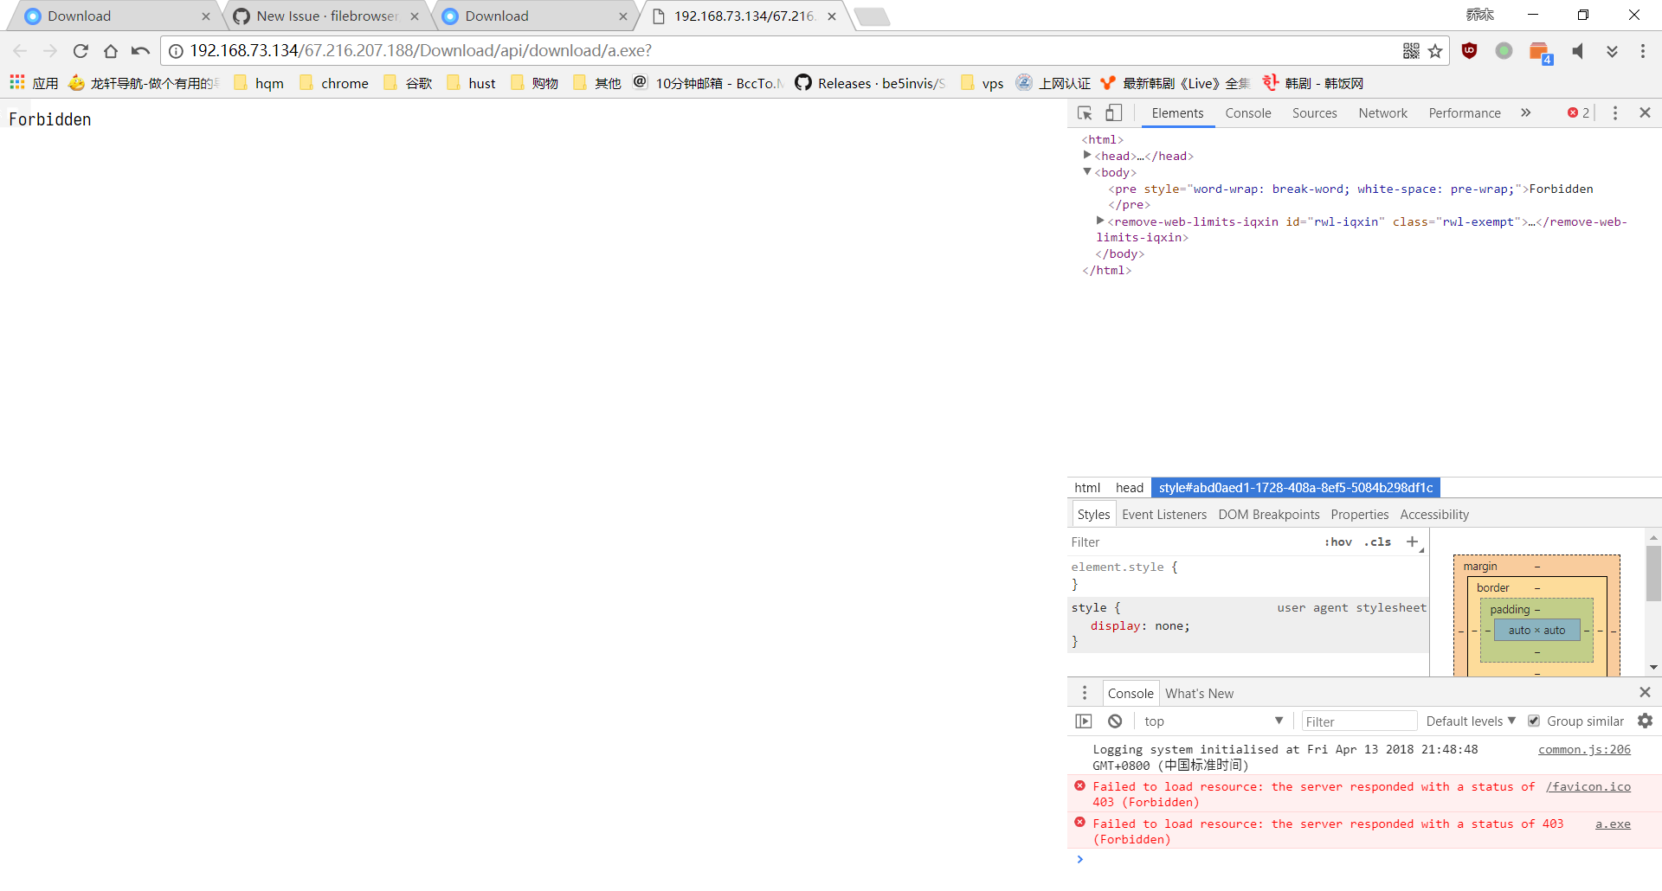Viewport: 1662px width, 891px height.
Task: Click the console Filter input
Action: coord(1358,721)
